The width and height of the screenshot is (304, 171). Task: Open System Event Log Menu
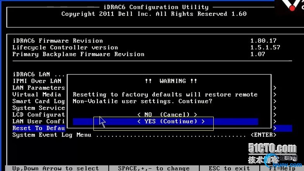point(52,135)
